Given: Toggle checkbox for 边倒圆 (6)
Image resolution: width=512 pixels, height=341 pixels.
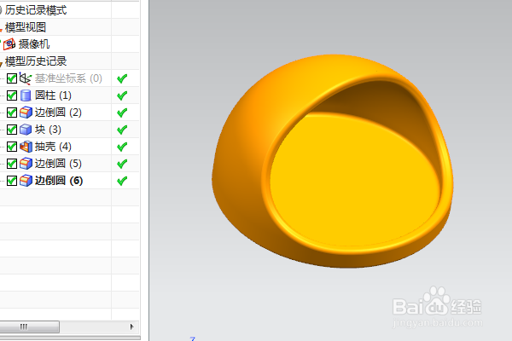Looking at the screenshot, I should tap(12, 181).
